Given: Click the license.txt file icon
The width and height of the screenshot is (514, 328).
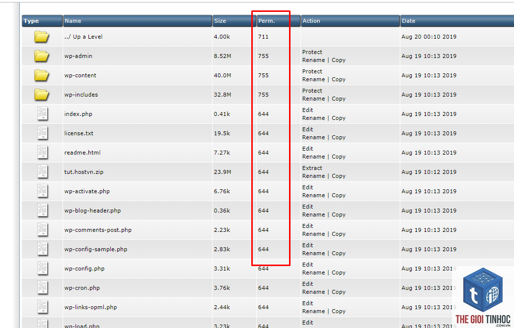Looking at the screenshot, I should click(x=42, y=133).
